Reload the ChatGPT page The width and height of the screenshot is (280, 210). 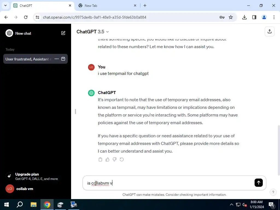(26, 17)
